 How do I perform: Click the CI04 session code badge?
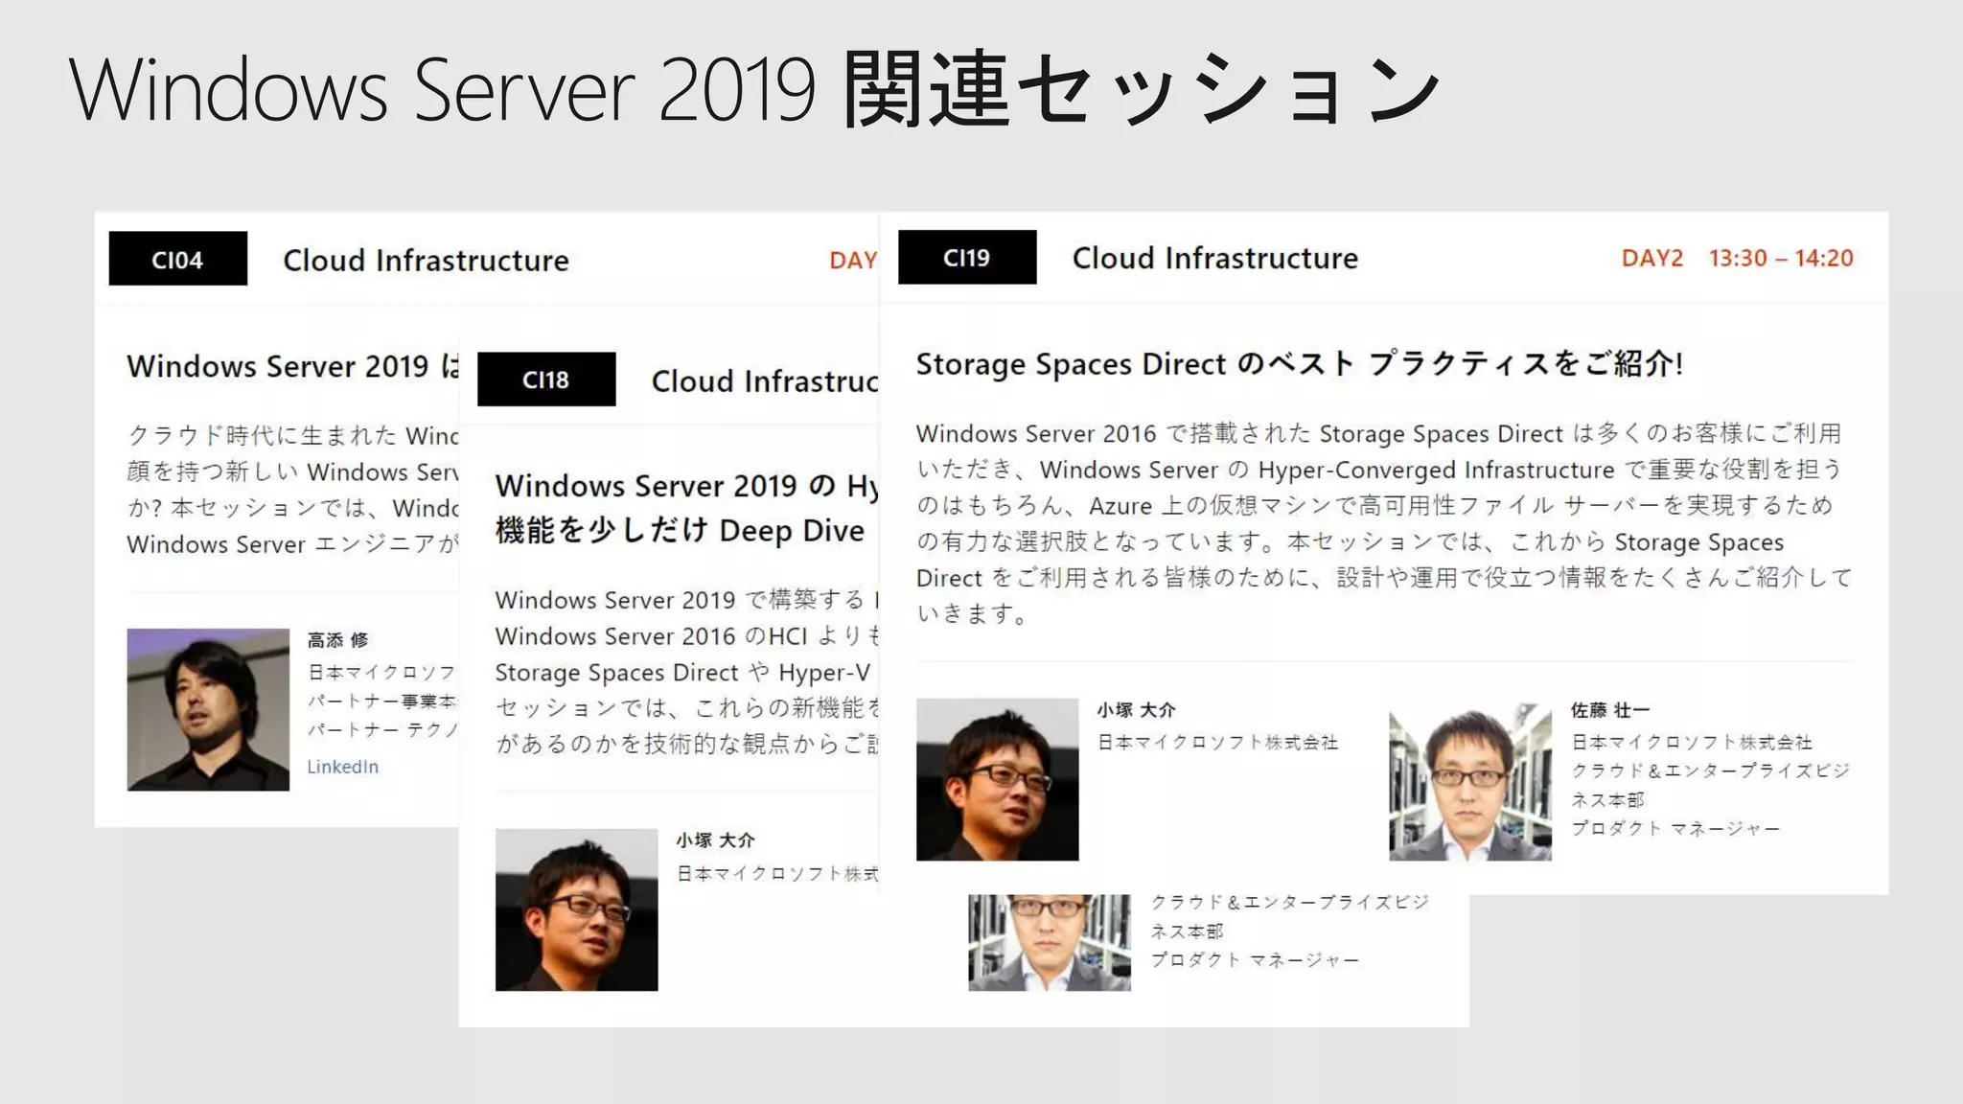177,259
